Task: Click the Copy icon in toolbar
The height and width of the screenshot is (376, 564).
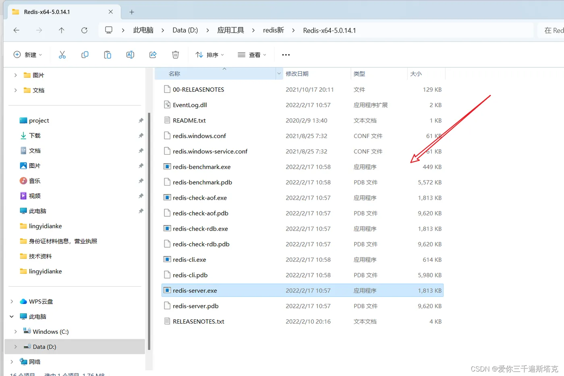Action: (85, 55)
